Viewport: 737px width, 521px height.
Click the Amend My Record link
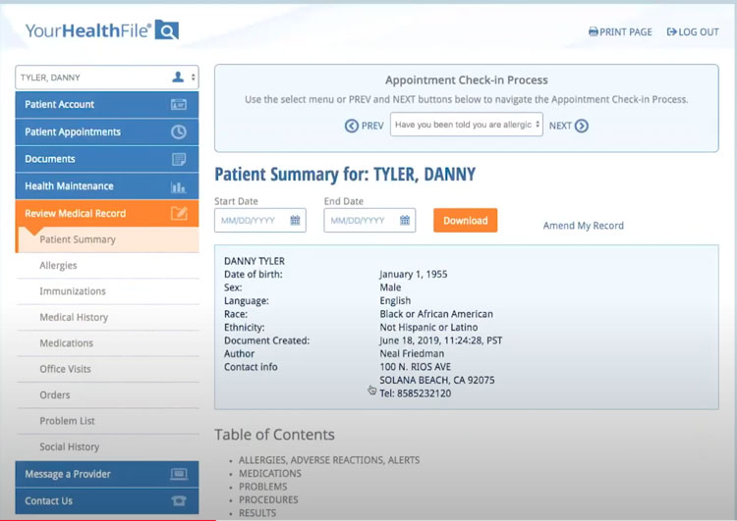583,226
